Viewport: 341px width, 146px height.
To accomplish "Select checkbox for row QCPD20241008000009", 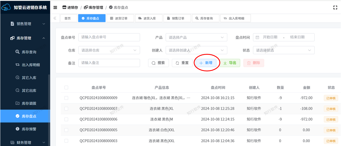I will [x=66, y=98].
